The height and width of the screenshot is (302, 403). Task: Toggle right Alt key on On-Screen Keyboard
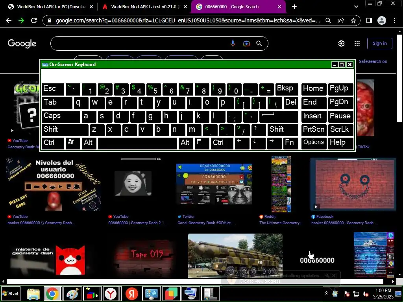point(186,143)
